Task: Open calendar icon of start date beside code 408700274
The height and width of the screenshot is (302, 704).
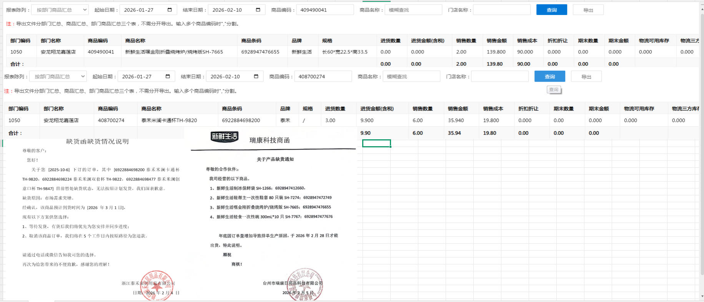Action: point(168,76)
